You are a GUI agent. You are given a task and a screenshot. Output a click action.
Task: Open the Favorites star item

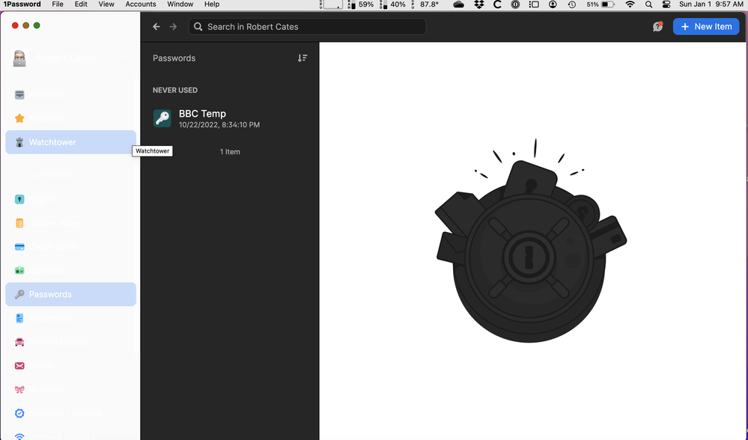20,118
